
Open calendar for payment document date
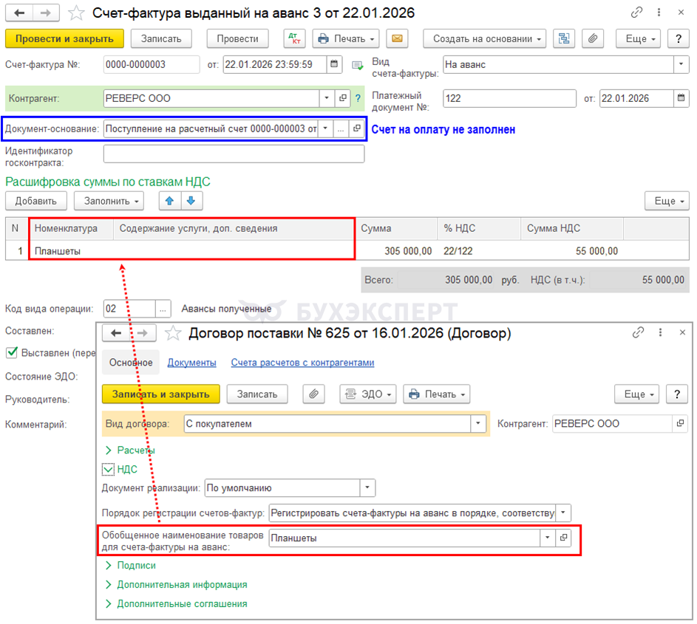681,98
